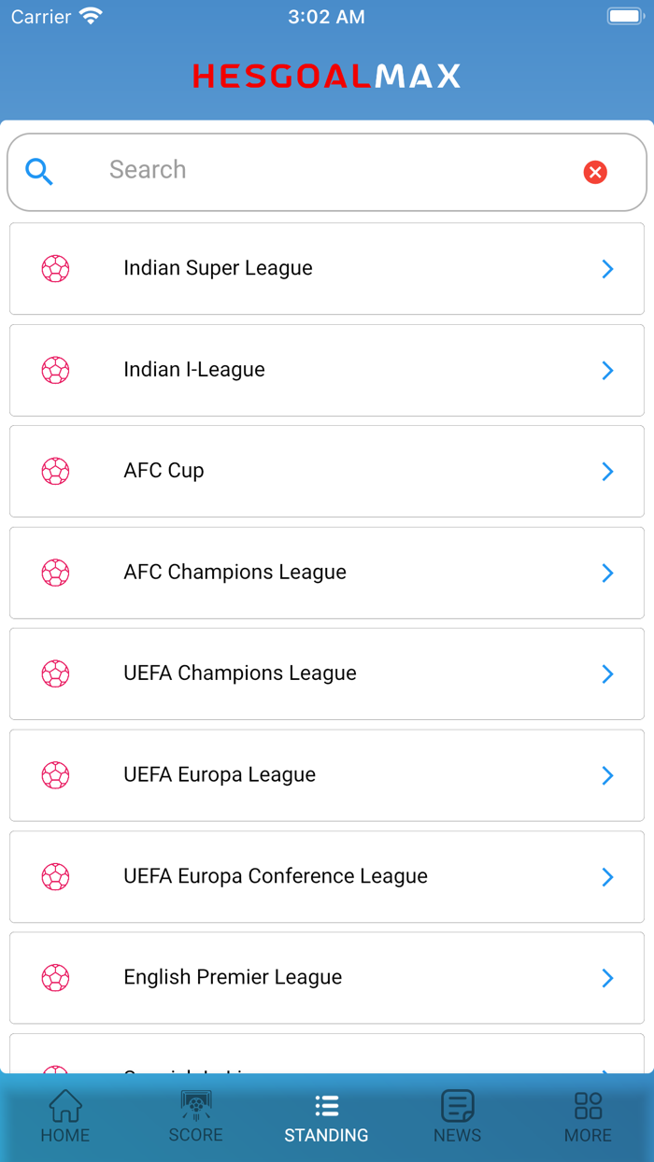Screen dimensions: 654x1162
Task: Tap the More grid icon
Action: click(x=588, y=1104)
